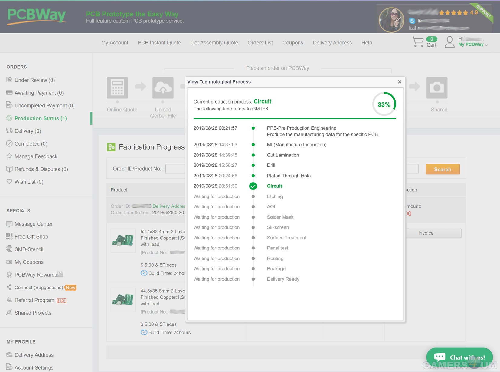
Task: Click the green Circuit checkmark step marker
Action: click(253, 186)
